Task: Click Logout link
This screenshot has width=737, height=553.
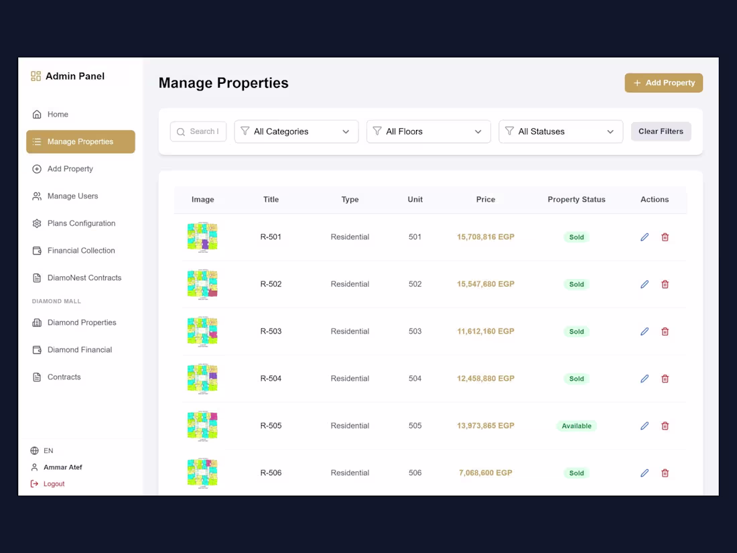Action: click(x=54, y=484)
